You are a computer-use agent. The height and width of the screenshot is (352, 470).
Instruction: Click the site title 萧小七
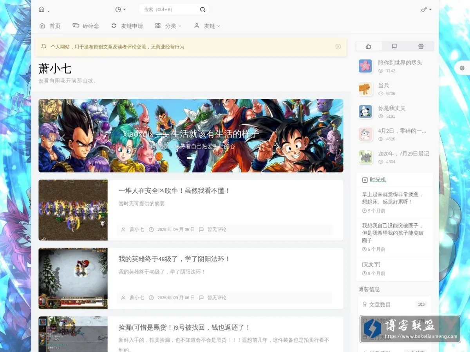click(x=55, y=69)
